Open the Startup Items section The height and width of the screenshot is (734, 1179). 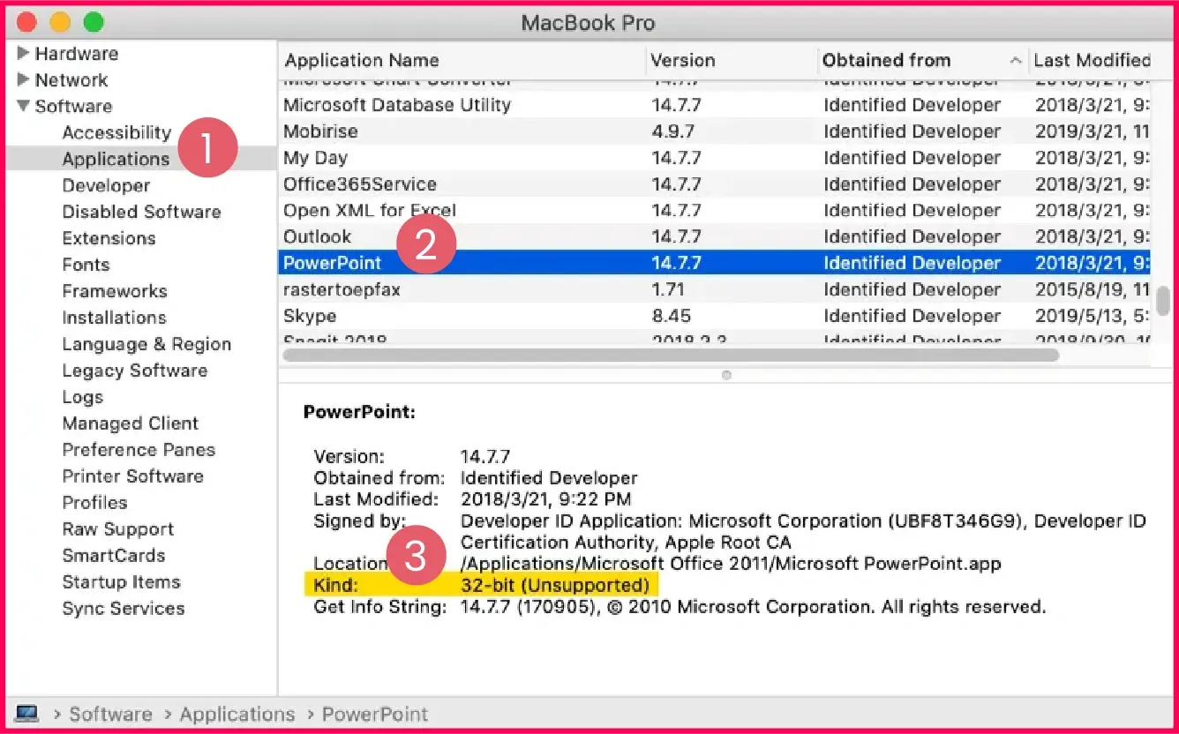[x=121, y=582]
